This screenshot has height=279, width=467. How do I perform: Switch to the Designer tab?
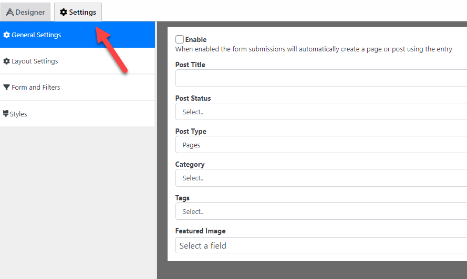pyautogui.click(x=25, y=12)
